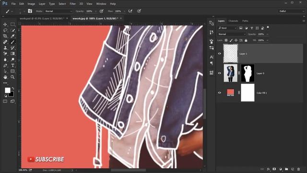The width and height of the screenshot is (307, 173).
Task: Hide Layer 0 with its eye icon
Action: (220, 73)
